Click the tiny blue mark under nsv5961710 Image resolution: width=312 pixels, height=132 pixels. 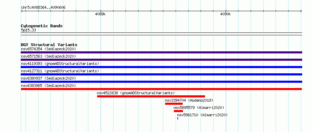178,118
